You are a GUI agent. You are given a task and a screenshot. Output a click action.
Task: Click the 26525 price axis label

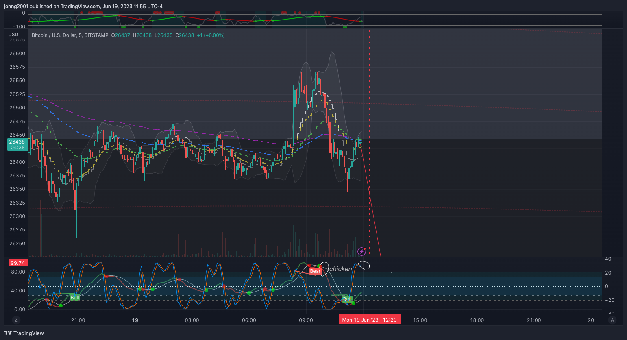pyautogui.click(x=17, y=94)
